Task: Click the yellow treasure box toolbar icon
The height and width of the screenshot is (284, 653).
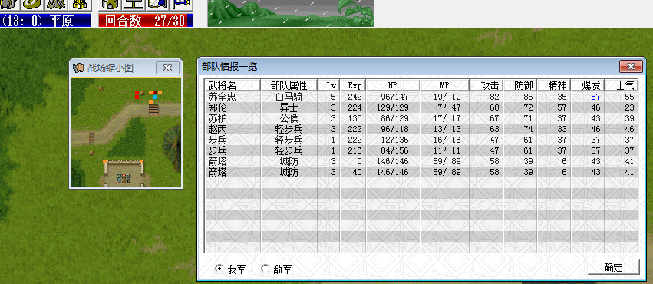Action: pos(80,5)
